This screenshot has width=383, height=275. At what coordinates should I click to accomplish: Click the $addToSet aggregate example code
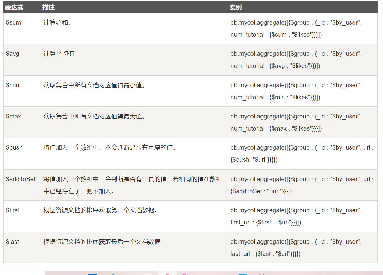click(x=302, y=185)
